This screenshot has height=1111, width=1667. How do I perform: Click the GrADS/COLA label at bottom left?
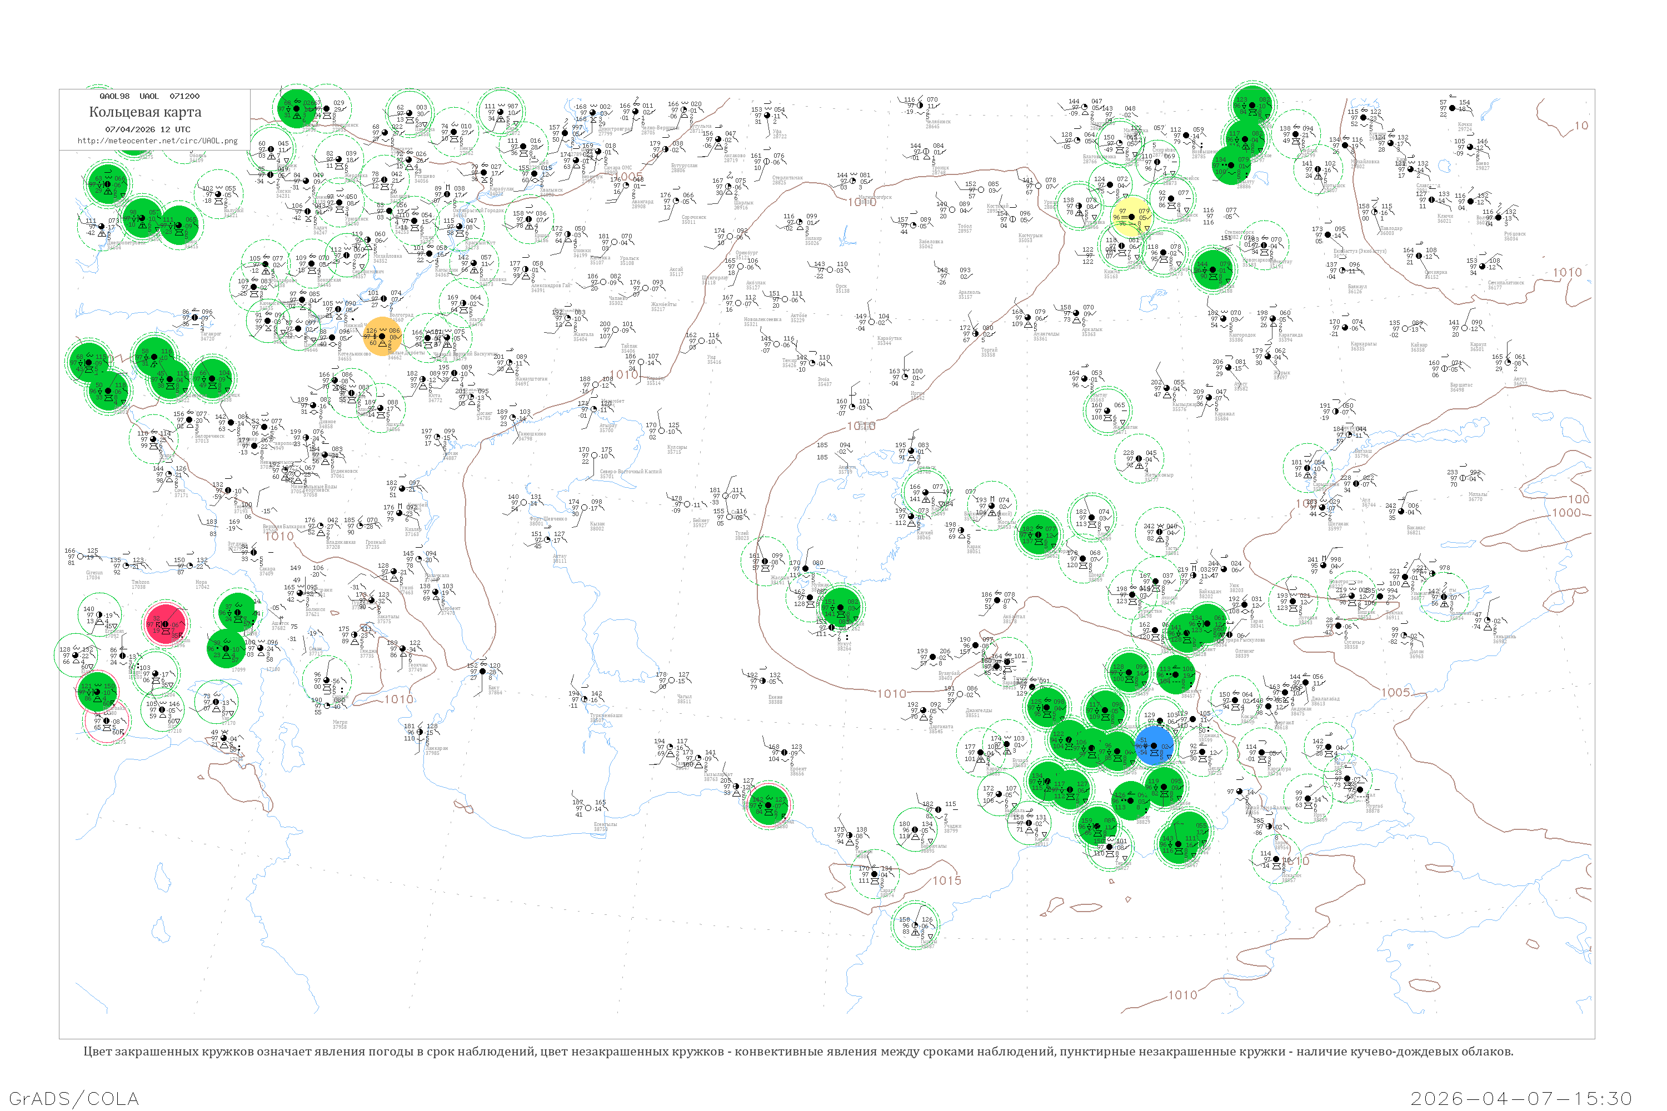click(74, 1098)
